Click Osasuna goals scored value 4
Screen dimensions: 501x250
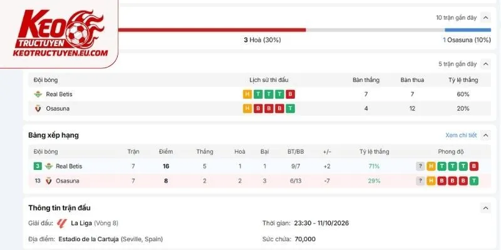click(x=366, y=108)
